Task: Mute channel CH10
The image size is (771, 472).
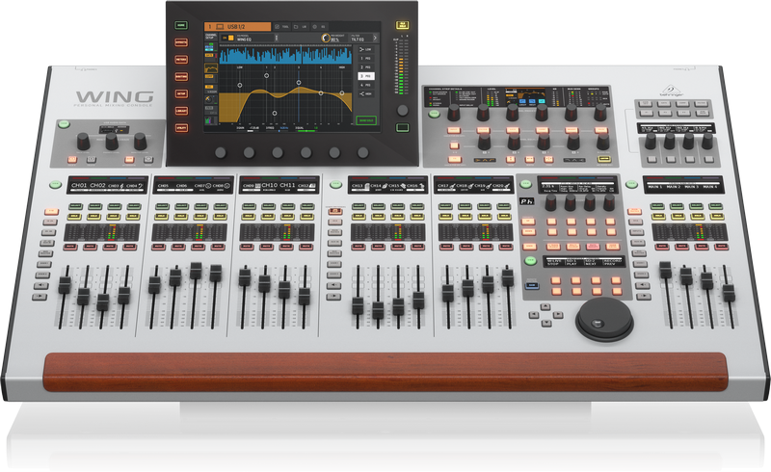Action: click(x=268, y=247)
